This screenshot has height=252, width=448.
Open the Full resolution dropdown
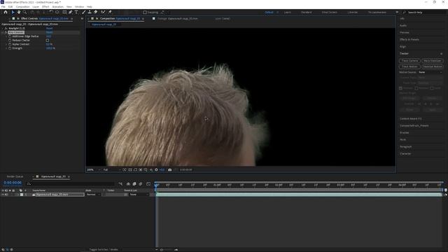coord(112,169)
